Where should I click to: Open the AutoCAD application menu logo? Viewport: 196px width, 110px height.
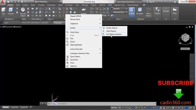(3, 3)
